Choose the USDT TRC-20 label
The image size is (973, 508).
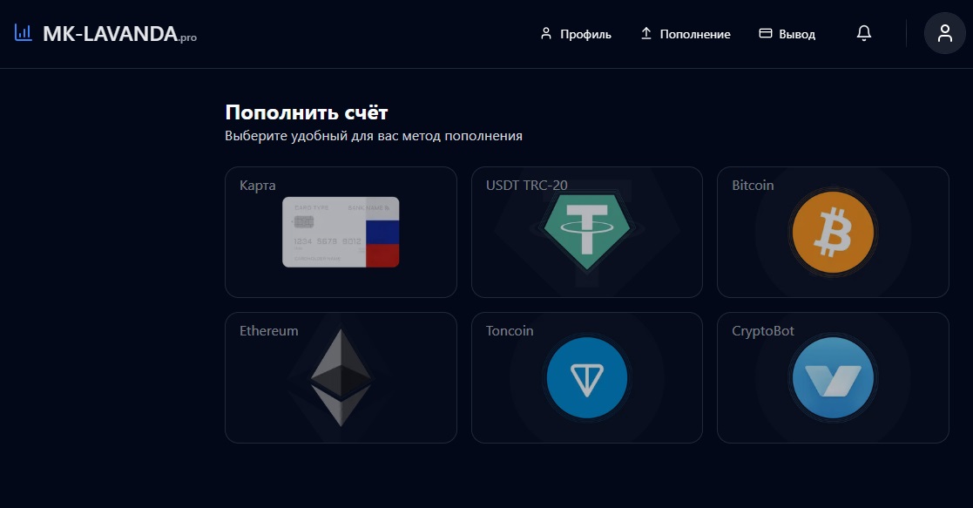527,185
